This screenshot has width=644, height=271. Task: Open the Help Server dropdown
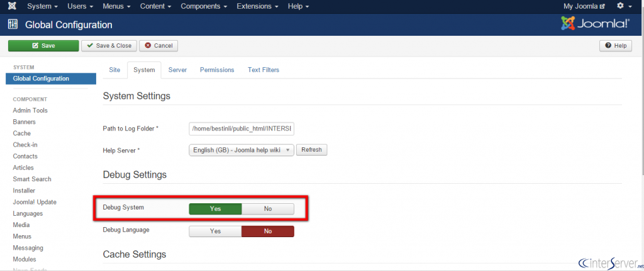pyautogui.click(x=241, y=150)
